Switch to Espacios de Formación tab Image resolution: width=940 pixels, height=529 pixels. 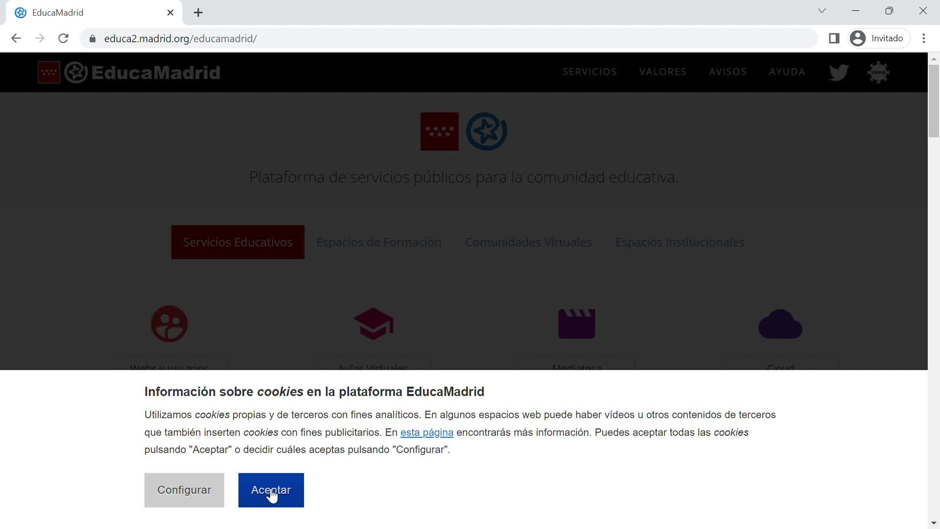pos(378,242)
